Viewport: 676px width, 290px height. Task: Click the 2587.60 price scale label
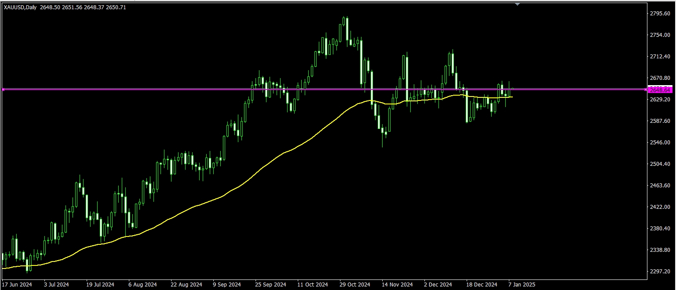click(660, 121)
